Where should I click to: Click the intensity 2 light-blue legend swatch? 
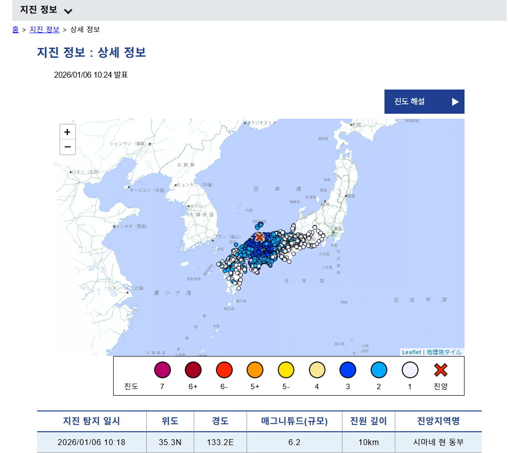coord(379,369)
